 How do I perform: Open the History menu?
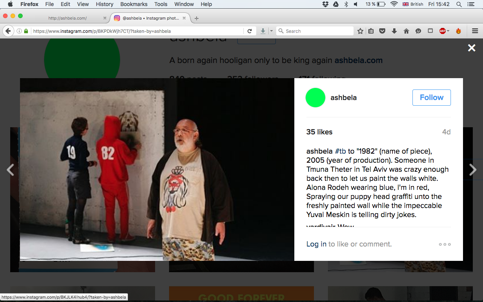click(x=105, y=4)
